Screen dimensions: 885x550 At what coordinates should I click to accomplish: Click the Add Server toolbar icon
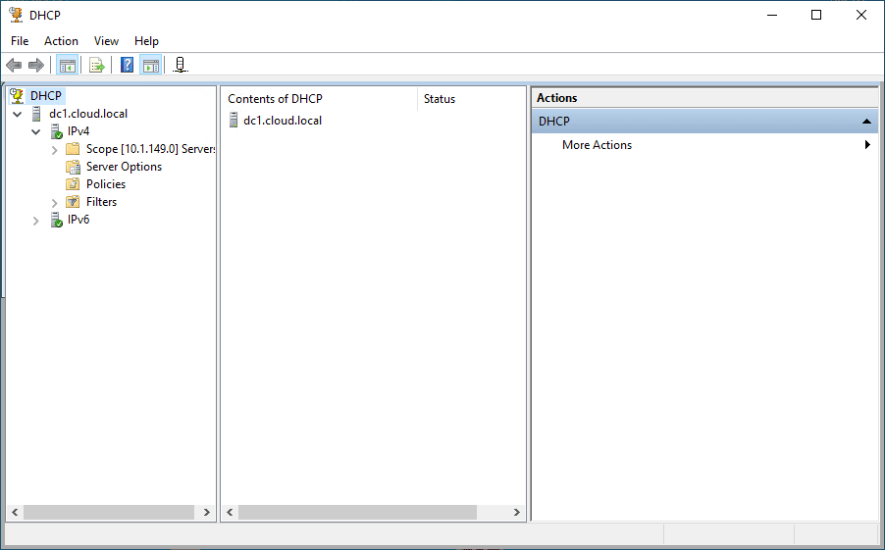click(x=181, y=66)
